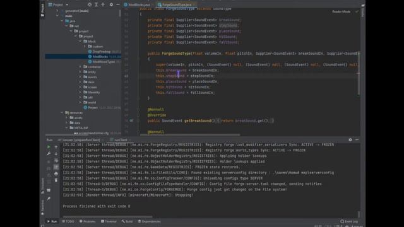This screenshot has height=227, width=404.
Task: Collapse the resources folder
Action: point(62,112)
